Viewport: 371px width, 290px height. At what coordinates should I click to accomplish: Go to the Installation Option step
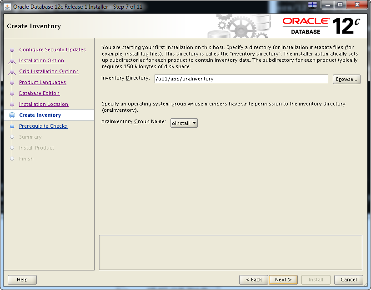point(42,60)
